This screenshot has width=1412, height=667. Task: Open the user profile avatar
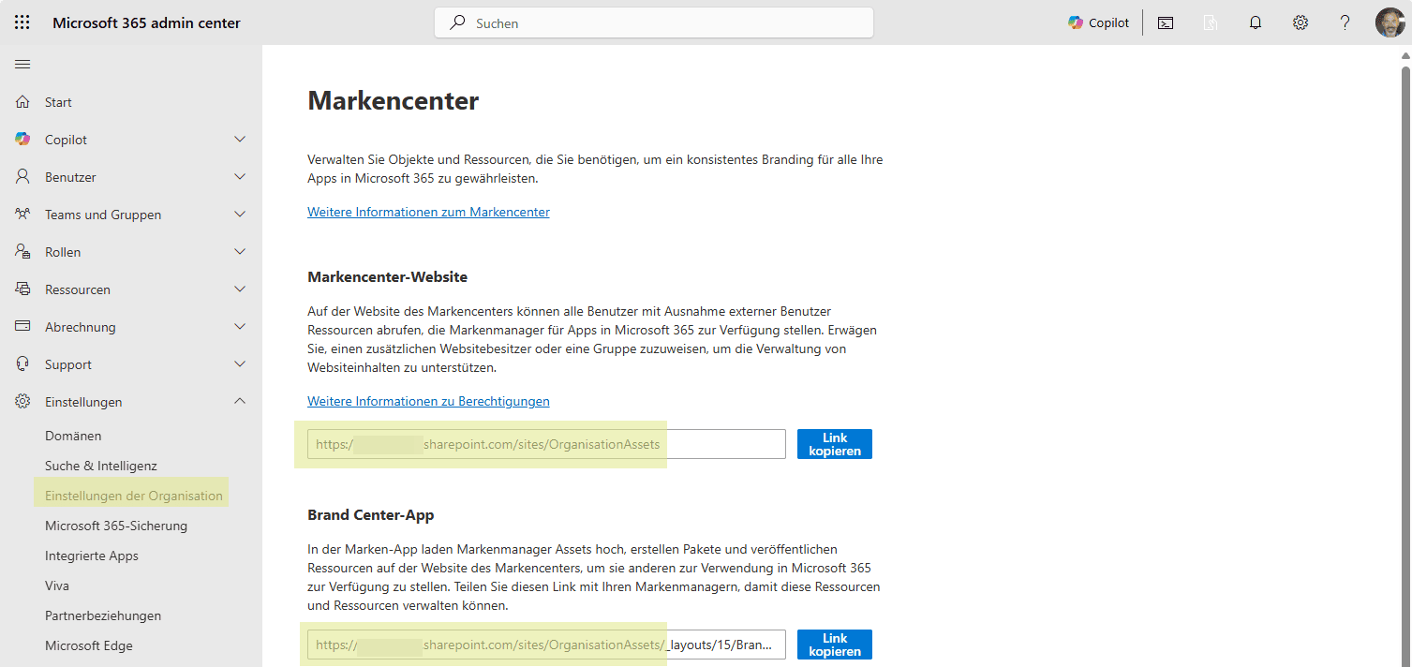tap(1390, 22)
